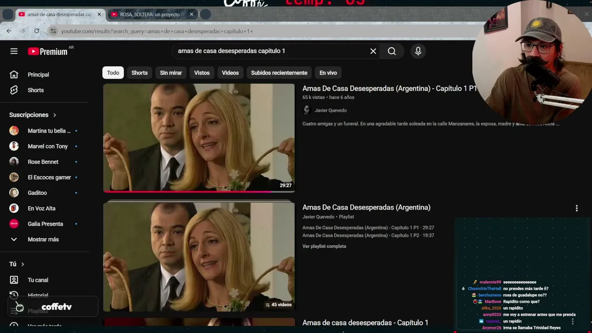The width and height of the screenshot is (592, 333).
Task: Switch to the 'ROSA, SOLTERA' browser tab
Action: [153, 14]
